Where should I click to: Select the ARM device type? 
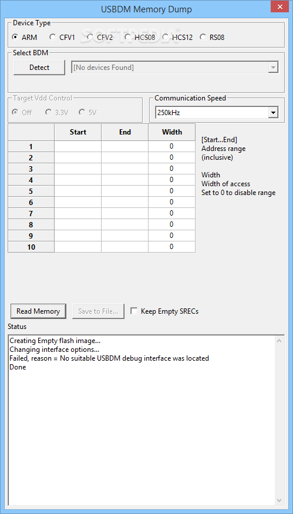(25, 38)
